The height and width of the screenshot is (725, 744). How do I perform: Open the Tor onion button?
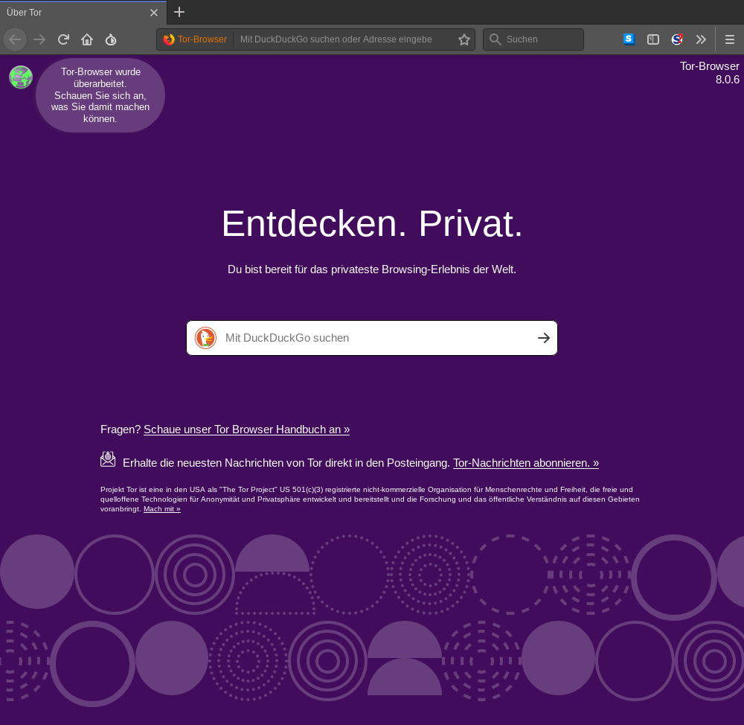pyautogui.click(x=111, y=39)
